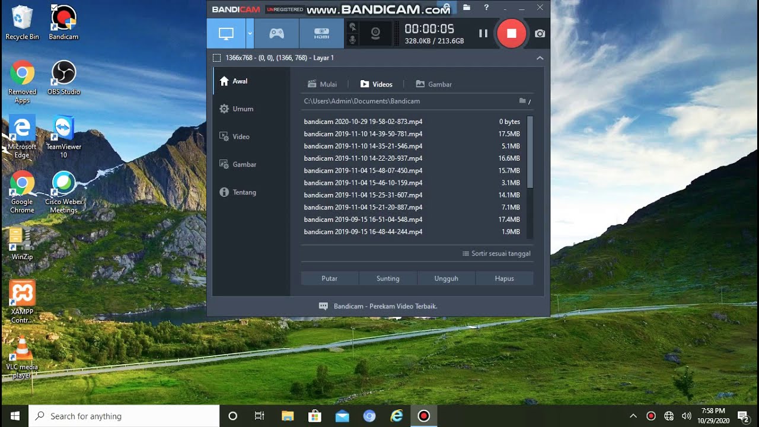Stop recording with red button
759x427 pixels.
click(512, 34)
